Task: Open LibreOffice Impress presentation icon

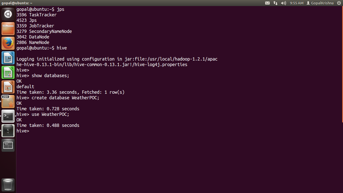Action: (8, 87)
